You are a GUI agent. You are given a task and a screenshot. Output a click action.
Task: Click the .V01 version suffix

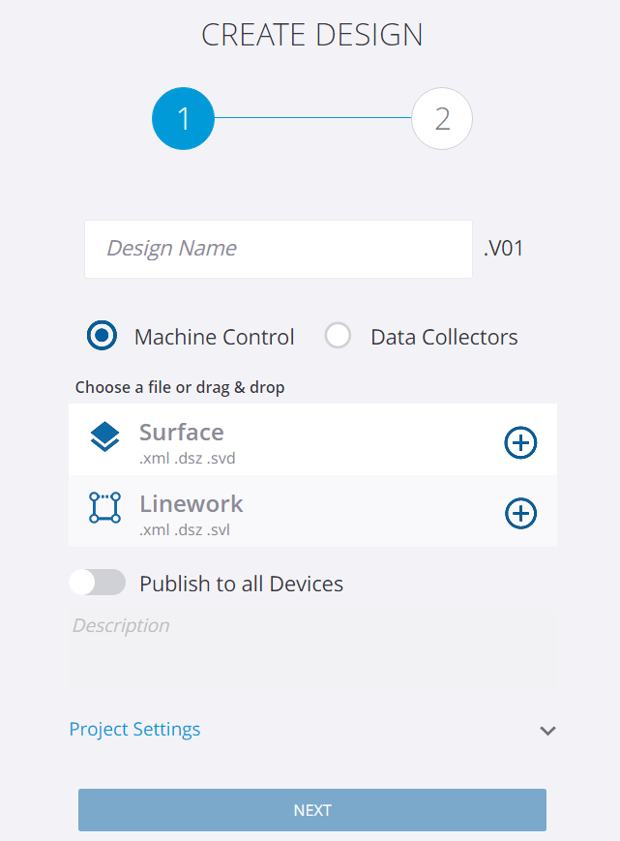point(503,249)
